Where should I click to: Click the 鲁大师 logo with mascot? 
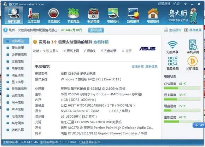click(183, 16)
